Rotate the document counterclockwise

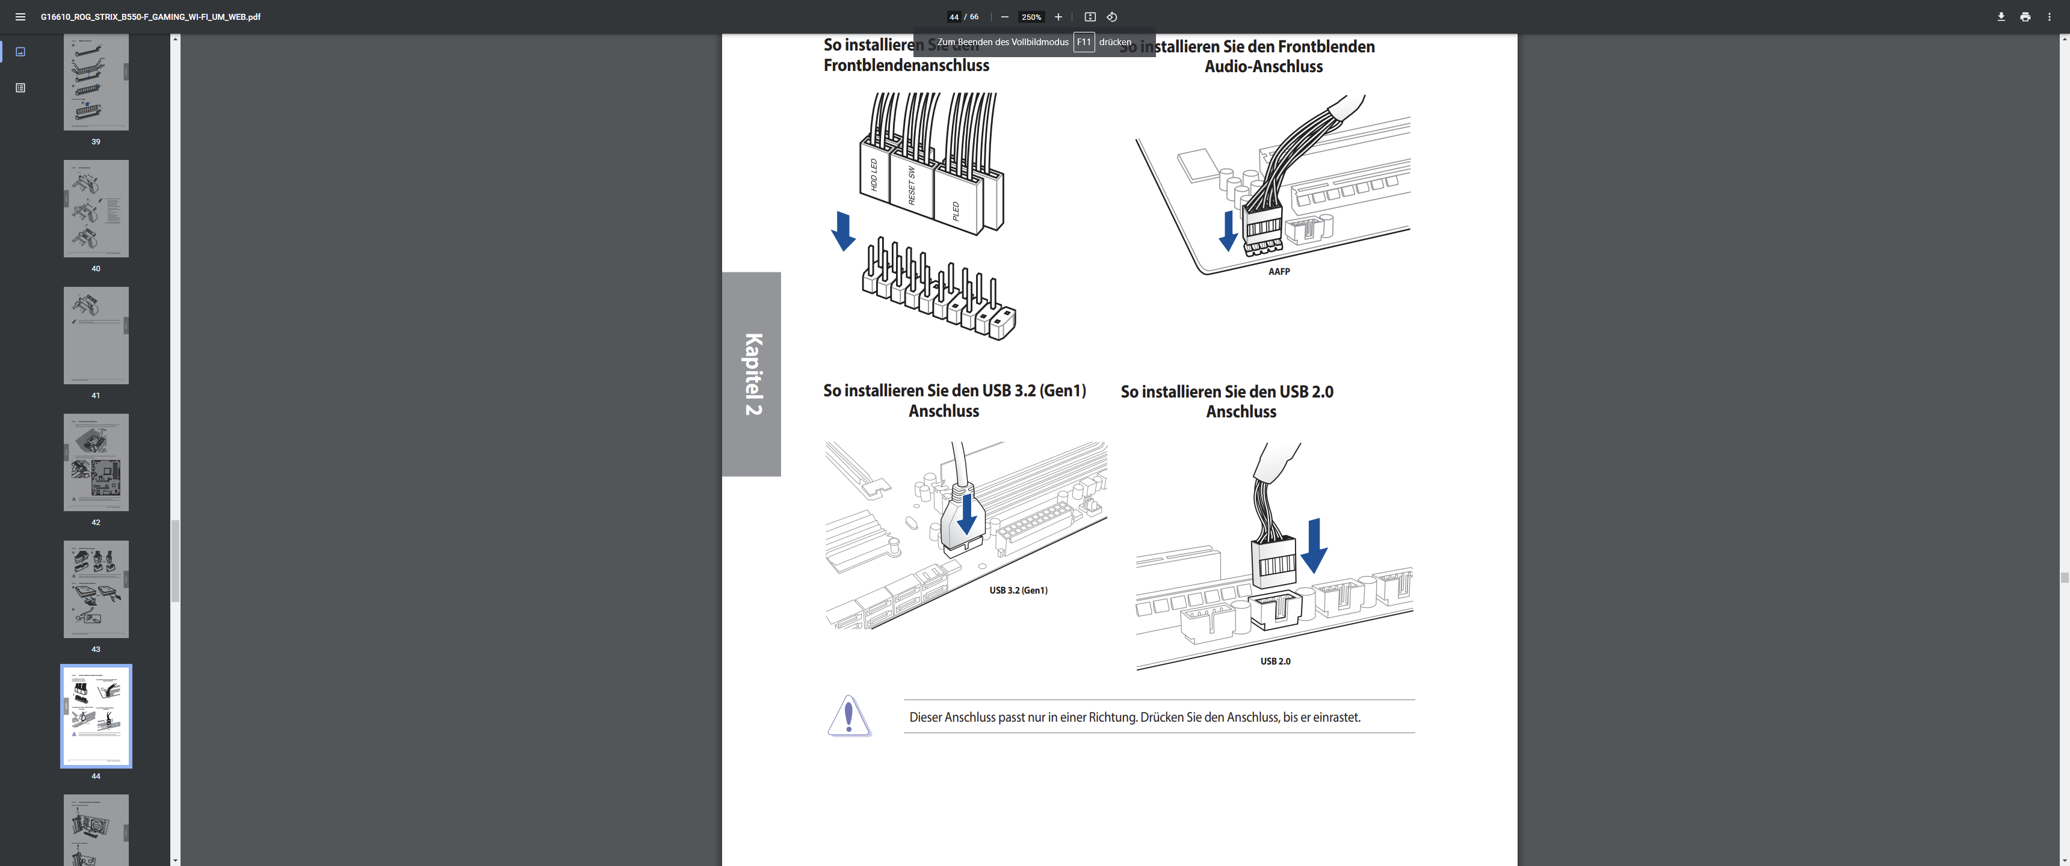tap(1112, 17)
